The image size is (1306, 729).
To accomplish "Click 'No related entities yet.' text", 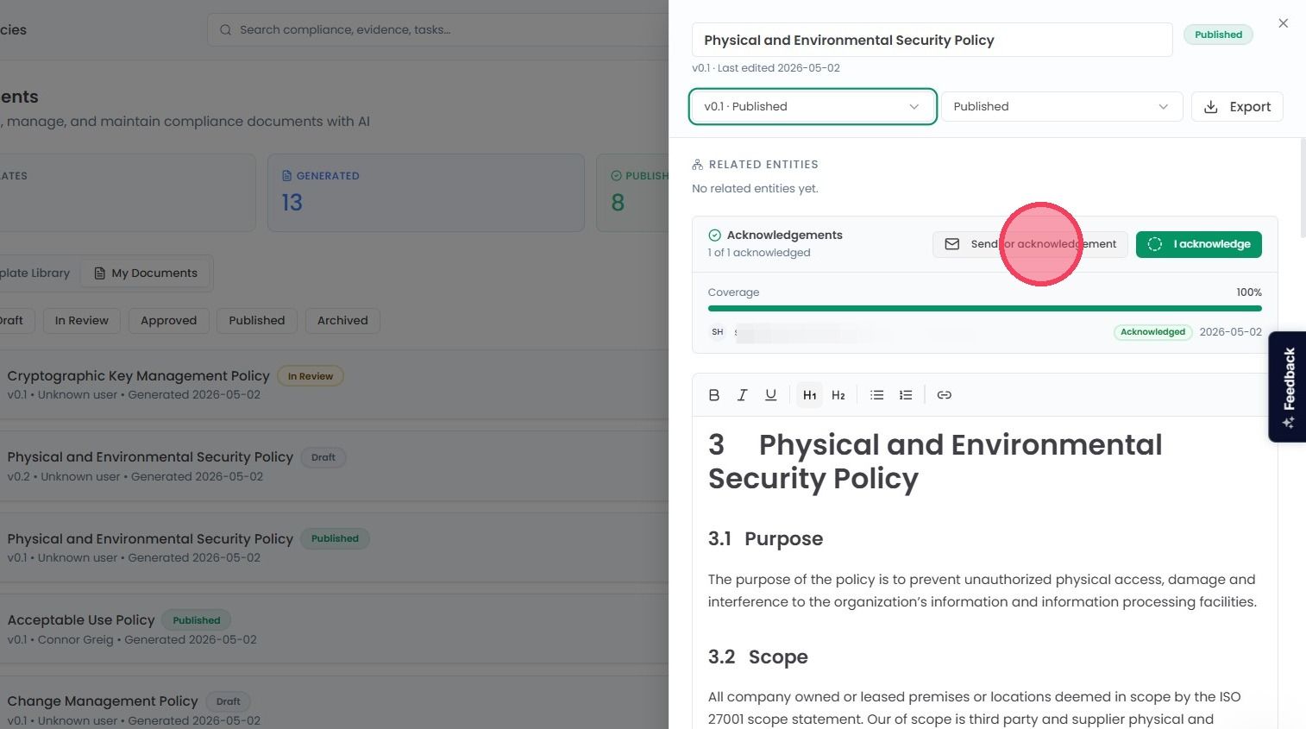I will [755, 189].
